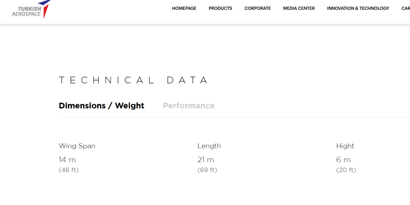Click the 21 m length value
This screenshot has width=410, height=205.
tap(206, 159)
